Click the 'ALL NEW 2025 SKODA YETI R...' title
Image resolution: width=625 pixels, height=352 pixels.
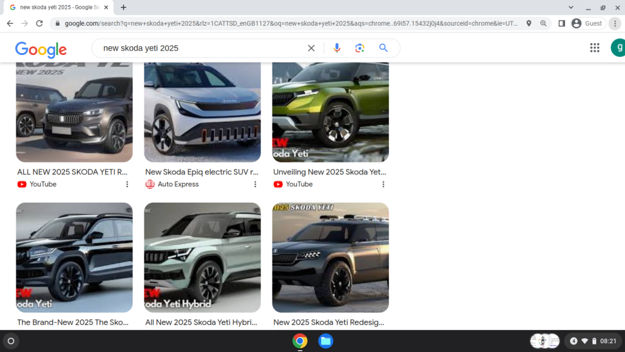click(72, 172)
